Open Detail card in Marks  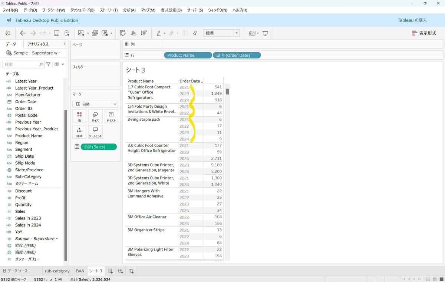pyautogui.click(x=79, y=132)
